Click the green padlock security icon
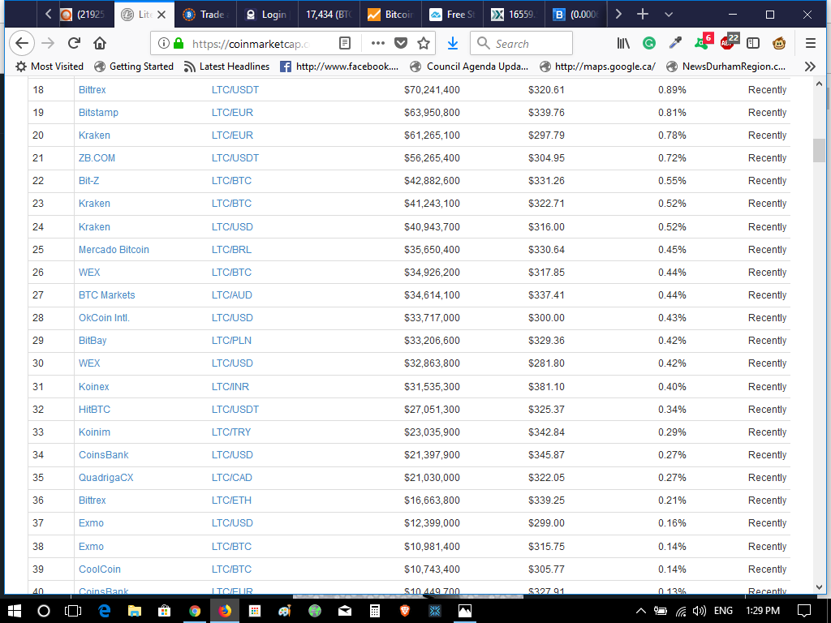Viewport: 831px width, 623px height. click(x=179, y=44)
